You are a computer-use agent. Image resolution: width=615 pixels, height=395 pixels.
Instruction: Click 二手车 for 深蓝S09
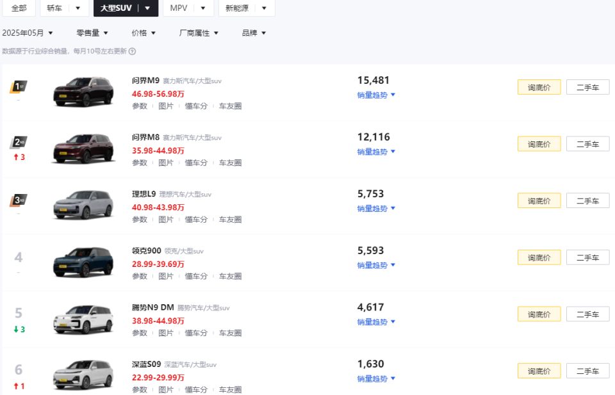click(x=587, y=371)
